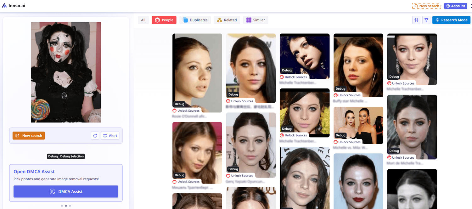Launch the DMCA Assist button
Screen dimensions: 472x209
click(66, 191)
